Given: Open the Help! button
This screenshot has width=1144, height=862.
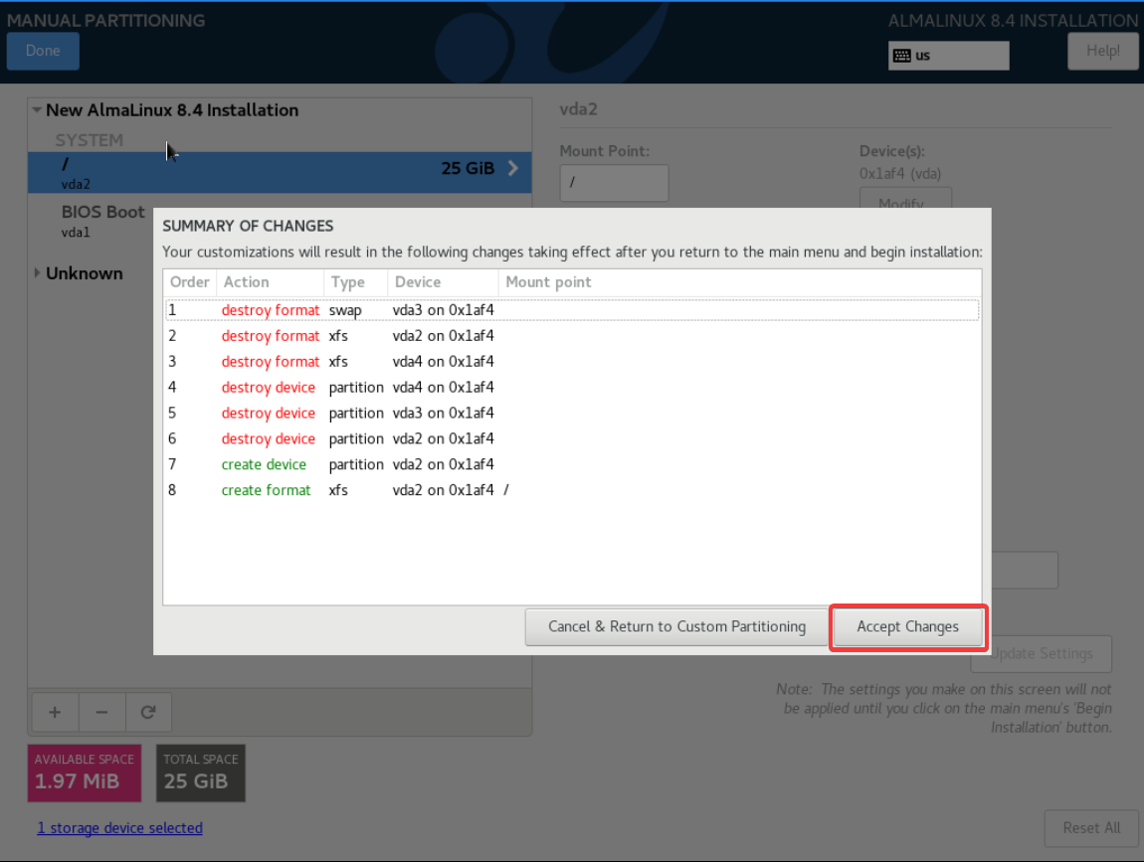Looking at the screenshot, I should pos(1102,51).
